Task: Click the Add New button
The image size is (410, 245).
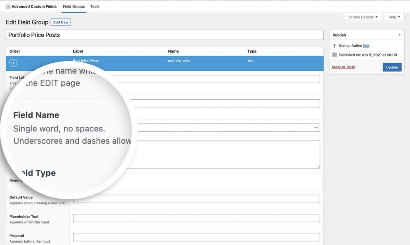Action: 61,22
